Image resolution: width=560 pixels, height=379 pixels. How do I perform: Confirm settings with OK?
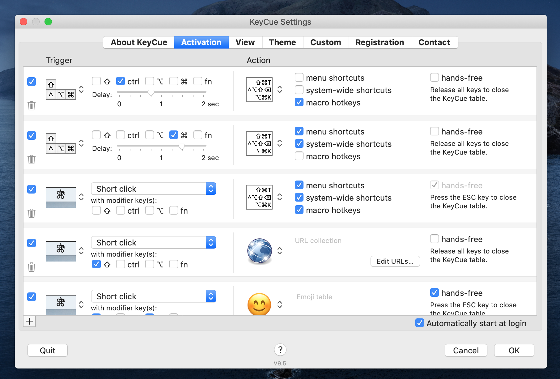pyautogui.click(x=514, y=350)
